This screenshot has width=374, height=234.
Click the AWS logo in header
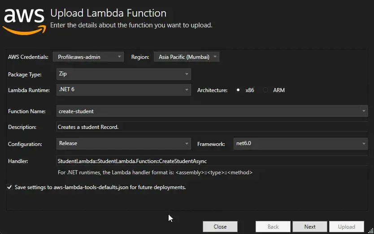pos(24,22)
